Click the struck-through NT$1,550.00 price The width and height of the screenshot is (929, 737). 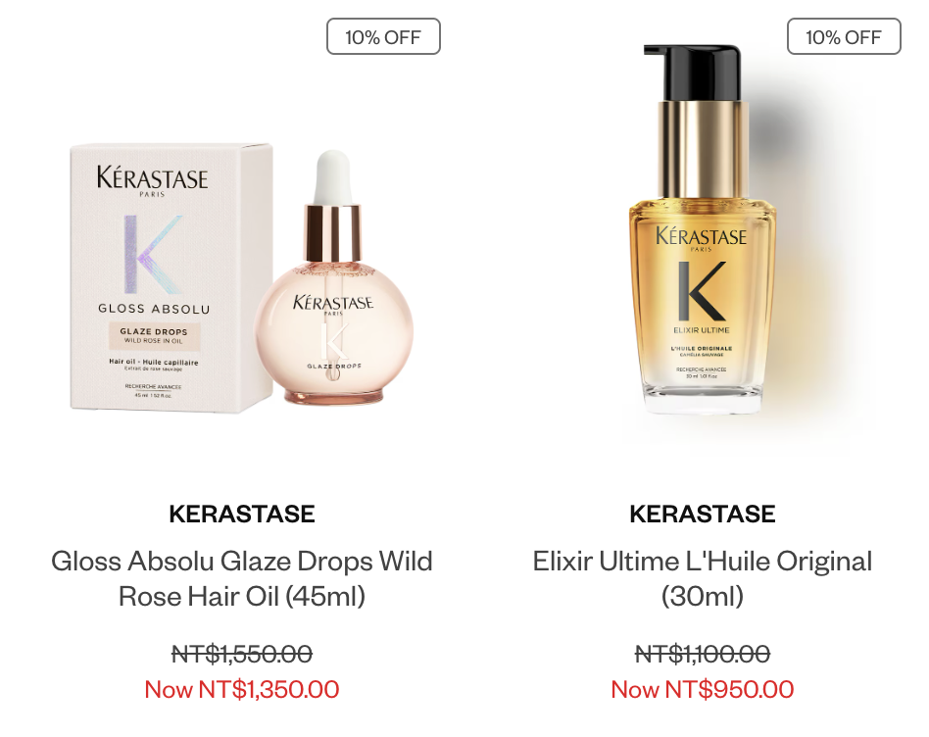coord(242,654)
